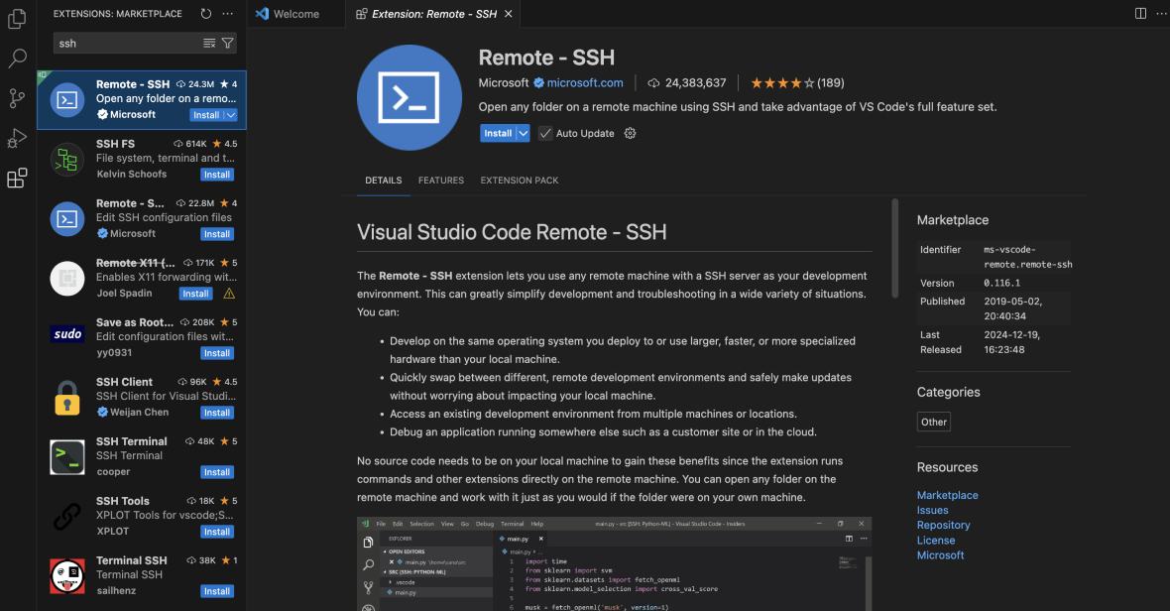Open the Extensions view icon

coord(17,178)
